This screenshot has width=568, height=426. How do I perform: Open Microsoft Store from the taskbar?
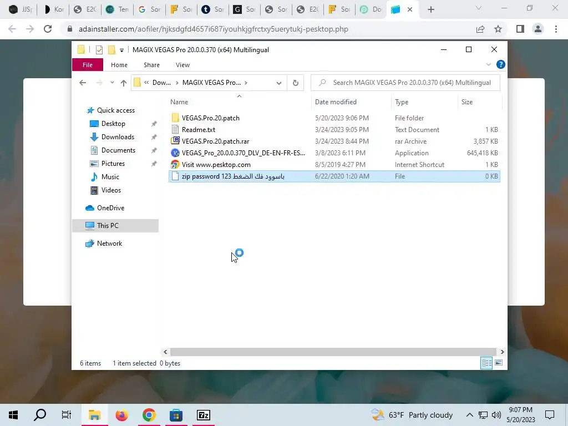coord(176,415)
